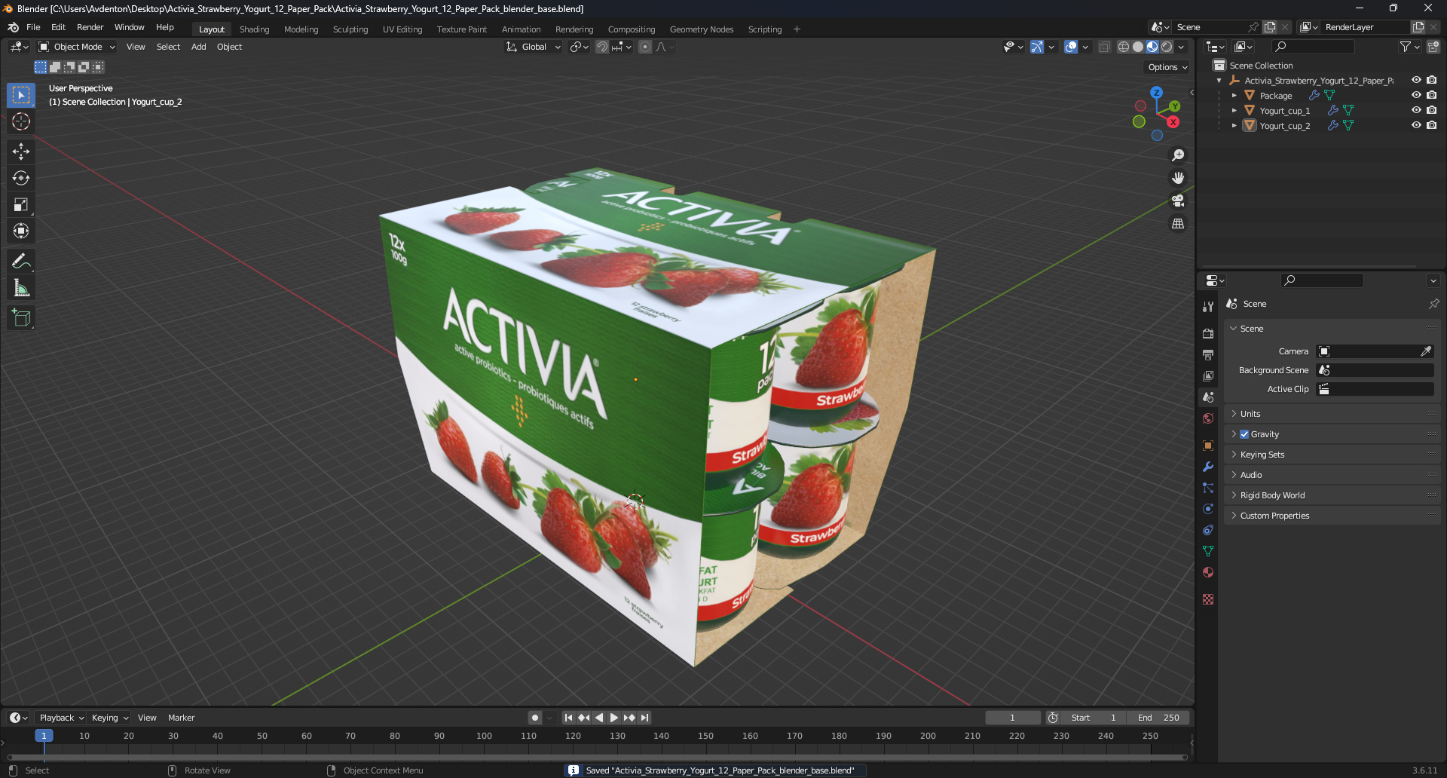The height and width of the screenshot is (778, 1447).
Task: Open the World properties tab
Action: (1208, 418)
